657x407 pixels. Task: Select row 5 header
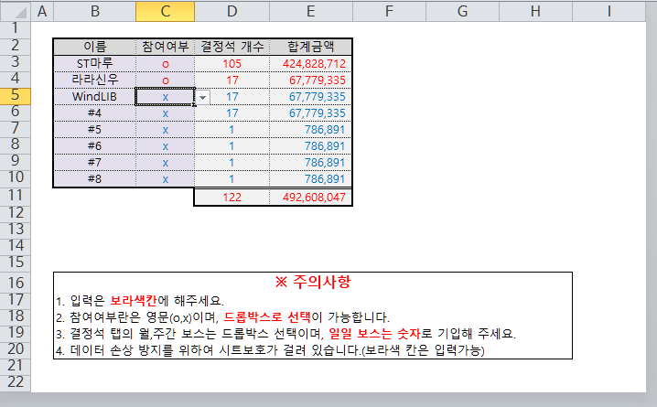[15, 96]
